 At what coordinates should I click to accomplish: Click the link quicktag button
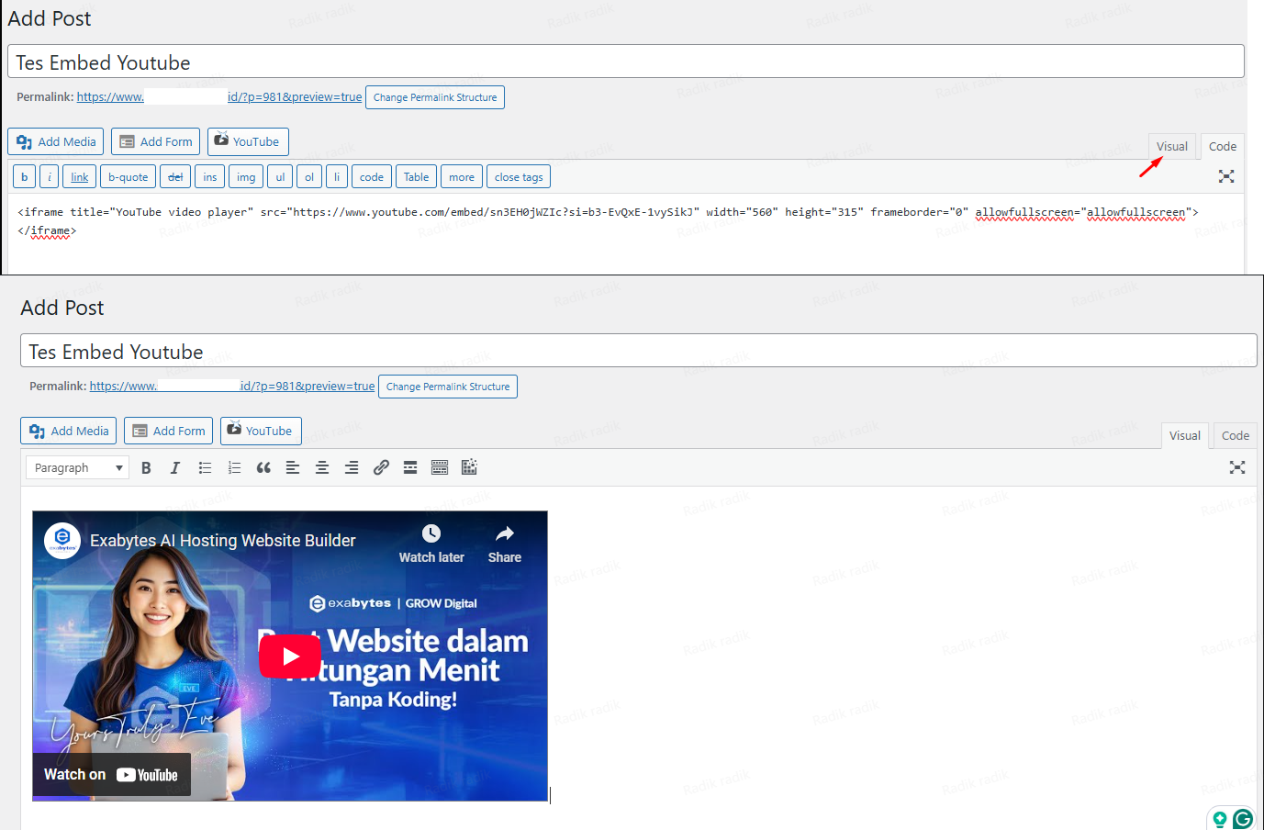(x=80, y=177)
